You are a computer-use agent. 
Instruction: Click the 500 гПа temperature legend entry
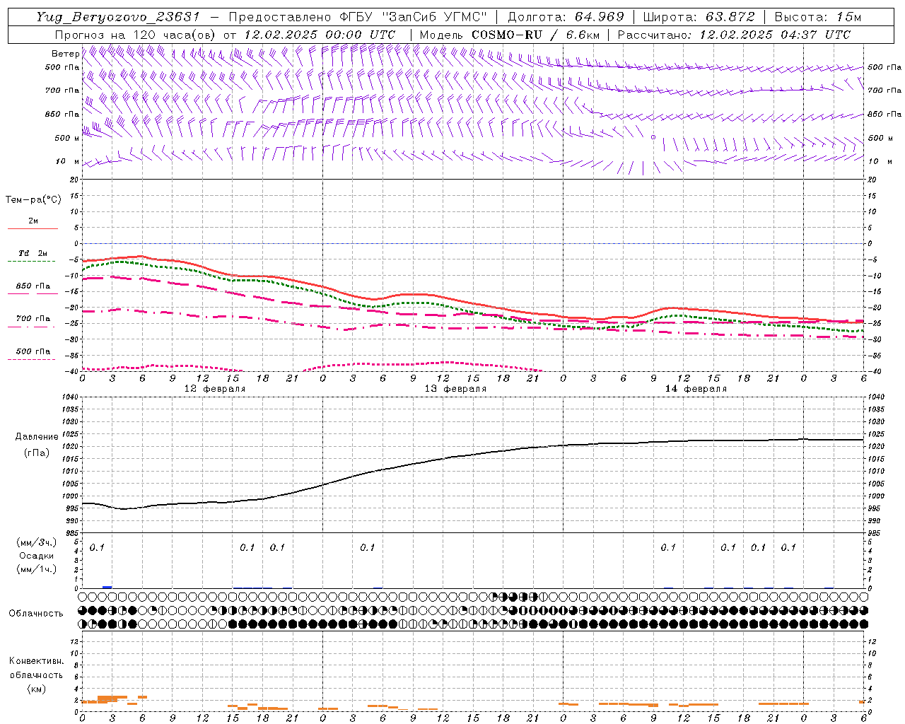point(33,351)
